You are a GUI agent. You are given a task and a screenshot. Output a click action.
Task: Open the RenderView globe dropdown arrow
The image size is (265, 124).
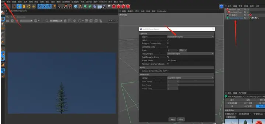[x=39, y=21]
